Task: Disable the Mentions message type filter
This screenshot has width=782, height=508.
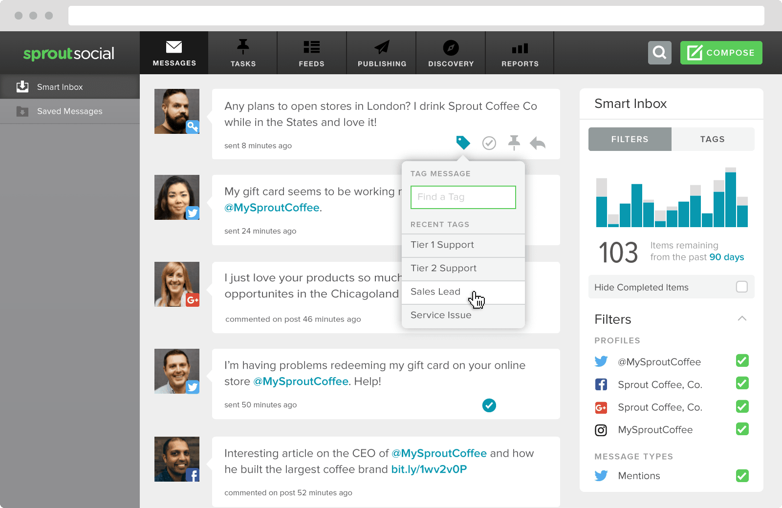Action: pos(742,475)
